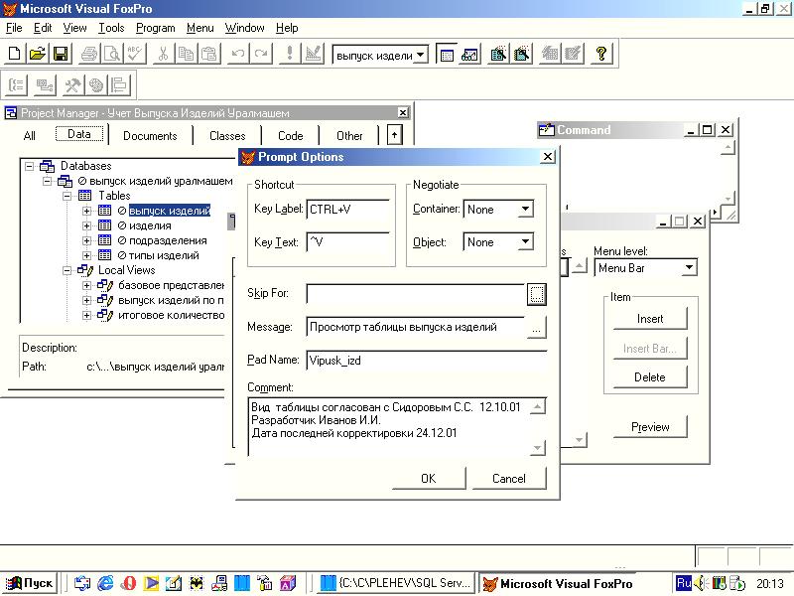This screenshot has width=794, height=596.
Task: Launch the Report Wizard toolbar icon
Action: (522, 54)
